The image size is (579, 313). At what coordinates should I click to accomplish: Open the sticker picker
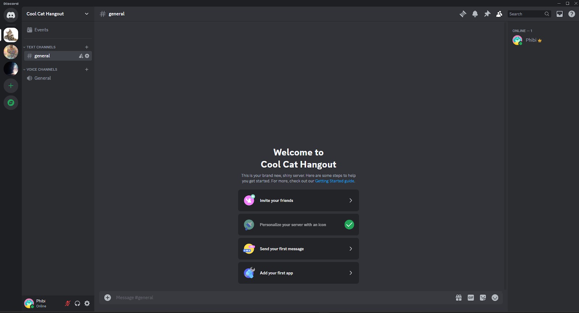(x=483, y=297)
